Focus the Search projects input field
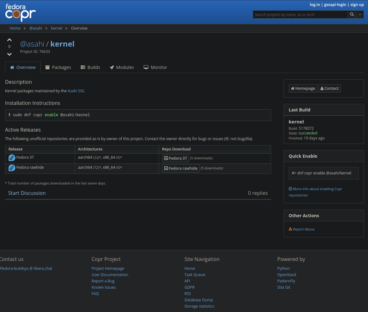Screen dimensions: 368x312 [300, 14]
